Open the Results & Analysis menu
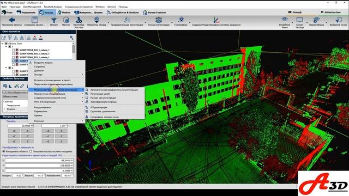This screenshot has width=349, height=196. click(53, 7)
